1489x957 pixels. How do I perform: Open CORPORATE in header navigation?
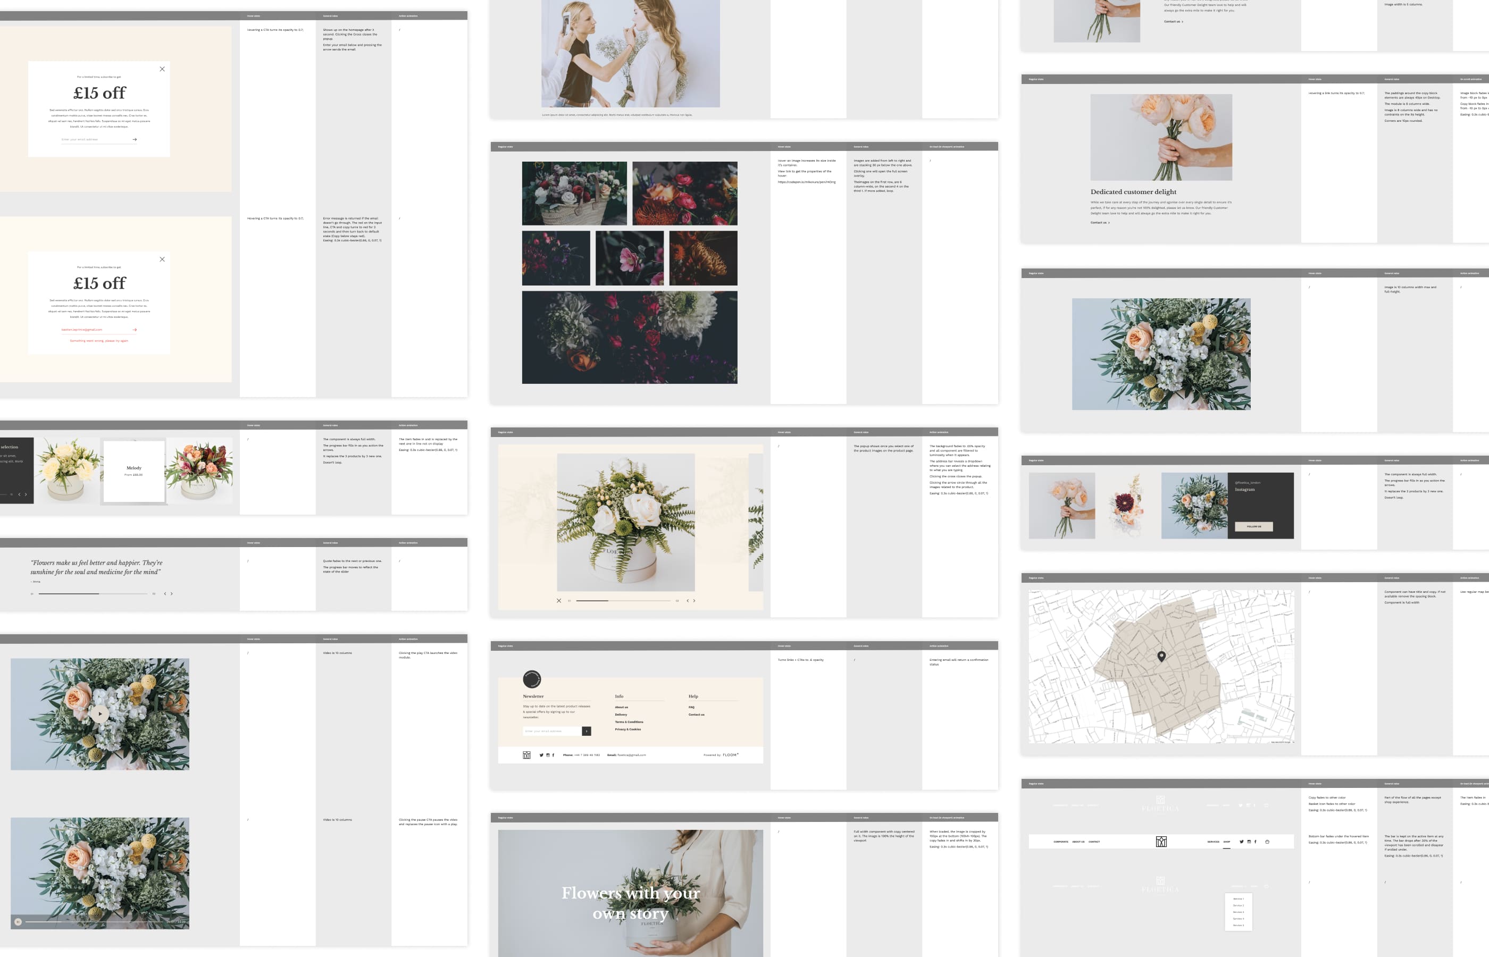pos(1061,842)
